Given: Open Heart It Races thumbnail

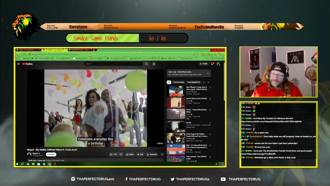Looking at the screenshot, I should coord(176,103).
